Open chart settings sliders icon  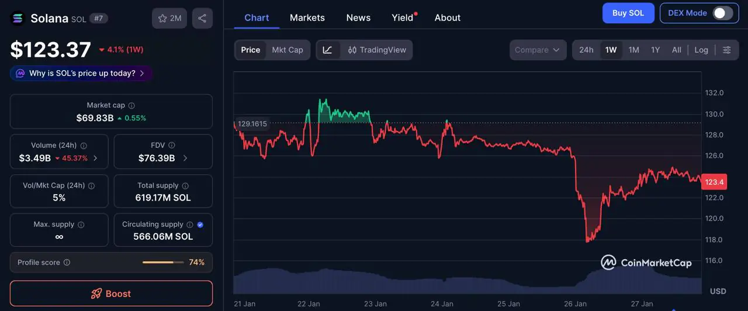click(x=726, y=50)
